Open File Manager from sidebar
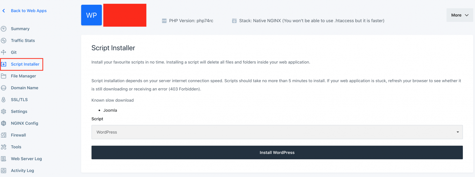 [x=23, y=76]
